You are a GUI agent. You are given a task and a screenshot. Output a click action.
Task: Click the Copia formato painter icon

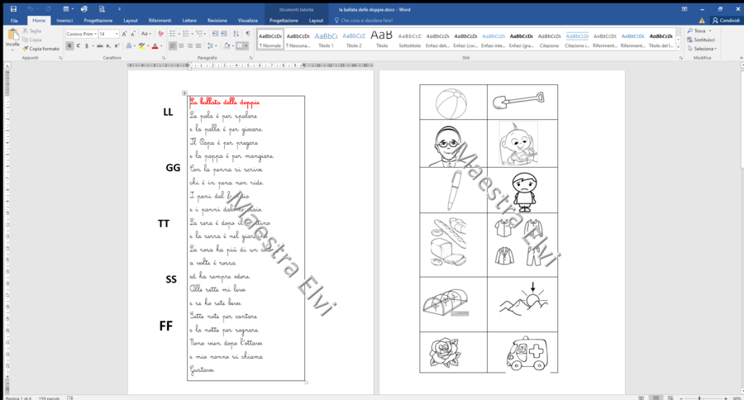click(26, 49)
